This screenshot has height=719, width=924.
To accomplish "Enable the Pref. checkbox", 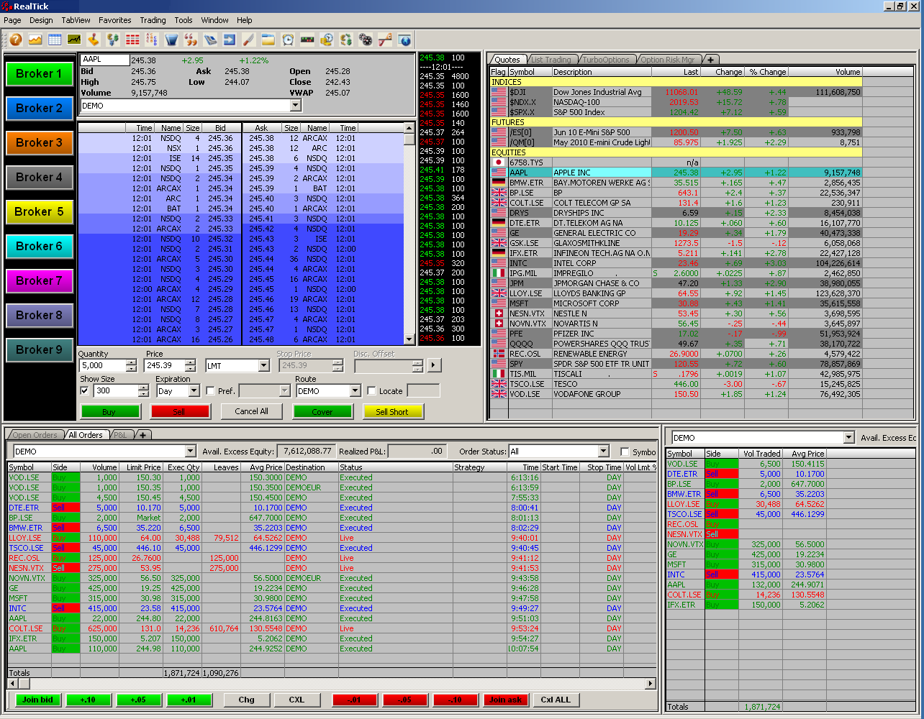I will point(210,391).
